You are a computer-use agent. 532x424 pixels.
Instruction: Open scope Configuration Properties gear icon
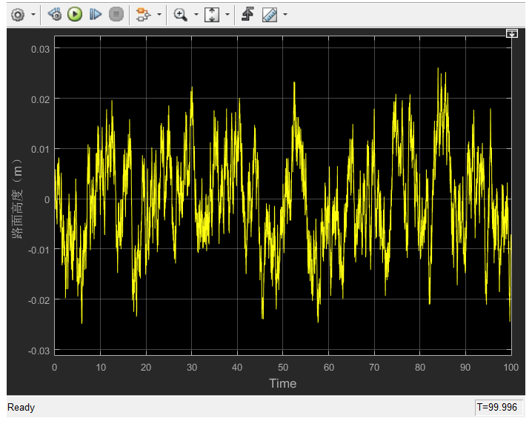(x=18, y=14)
